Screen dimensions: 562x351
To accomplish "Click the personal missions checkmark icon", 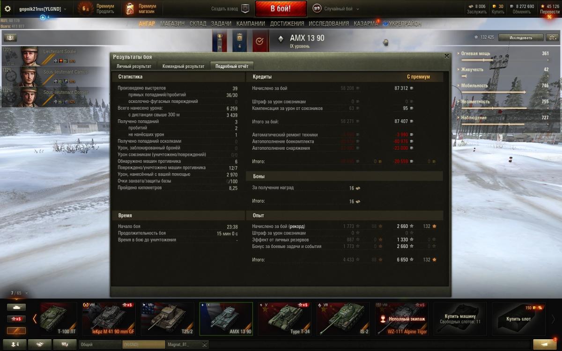I will [260, 41].
